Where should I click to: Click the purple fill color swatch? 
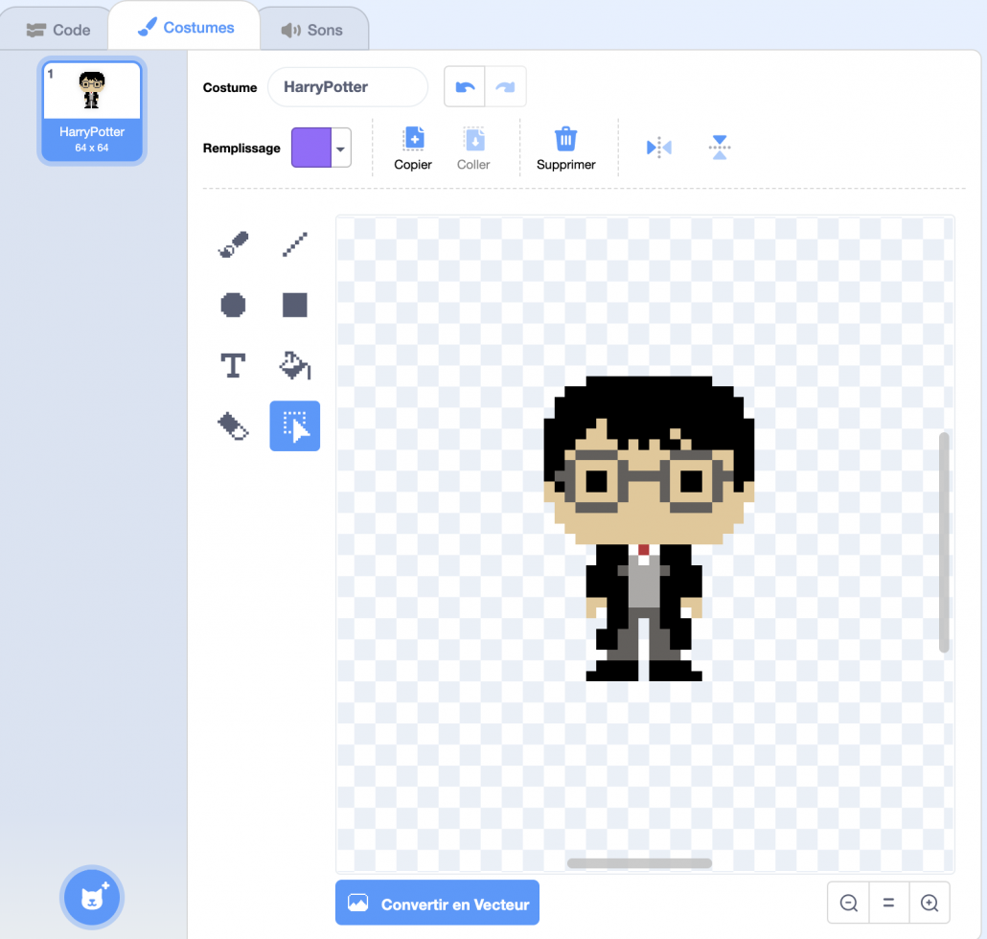click(311, 148)
